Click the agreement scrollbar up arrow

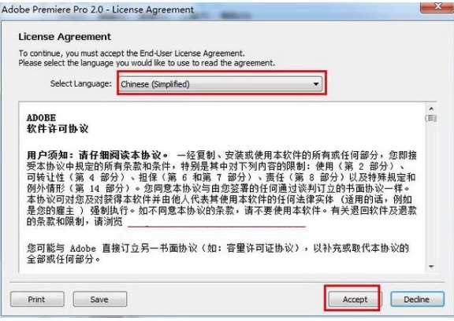point(431,109)
